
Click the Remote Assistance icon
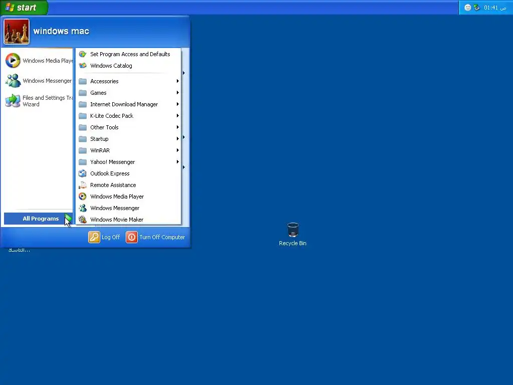coord(83,185)
